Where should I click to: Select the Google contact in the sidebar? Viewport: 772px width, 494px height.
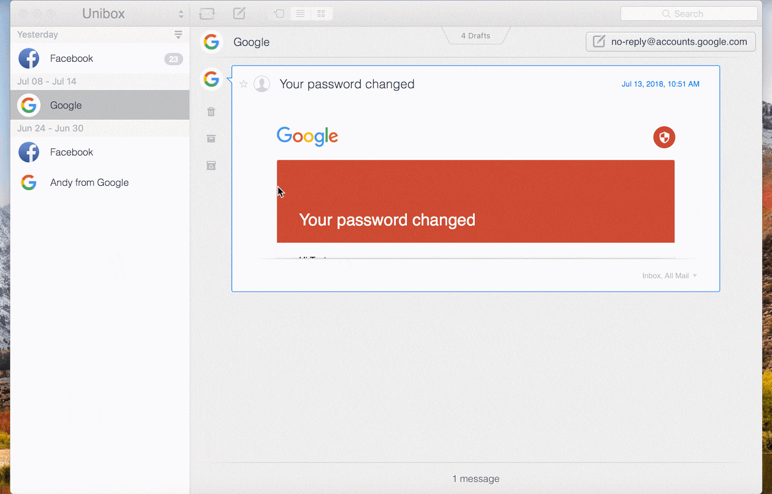[x=100, y=105]
